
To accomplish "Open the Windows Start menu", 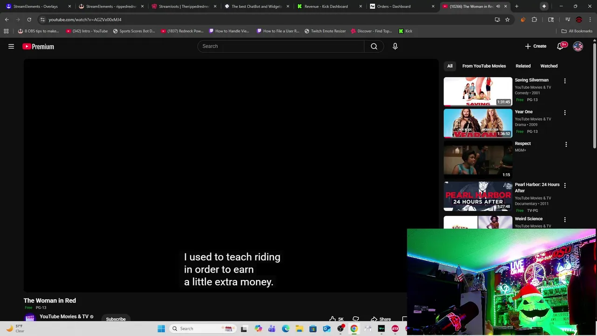I will 161,329.
